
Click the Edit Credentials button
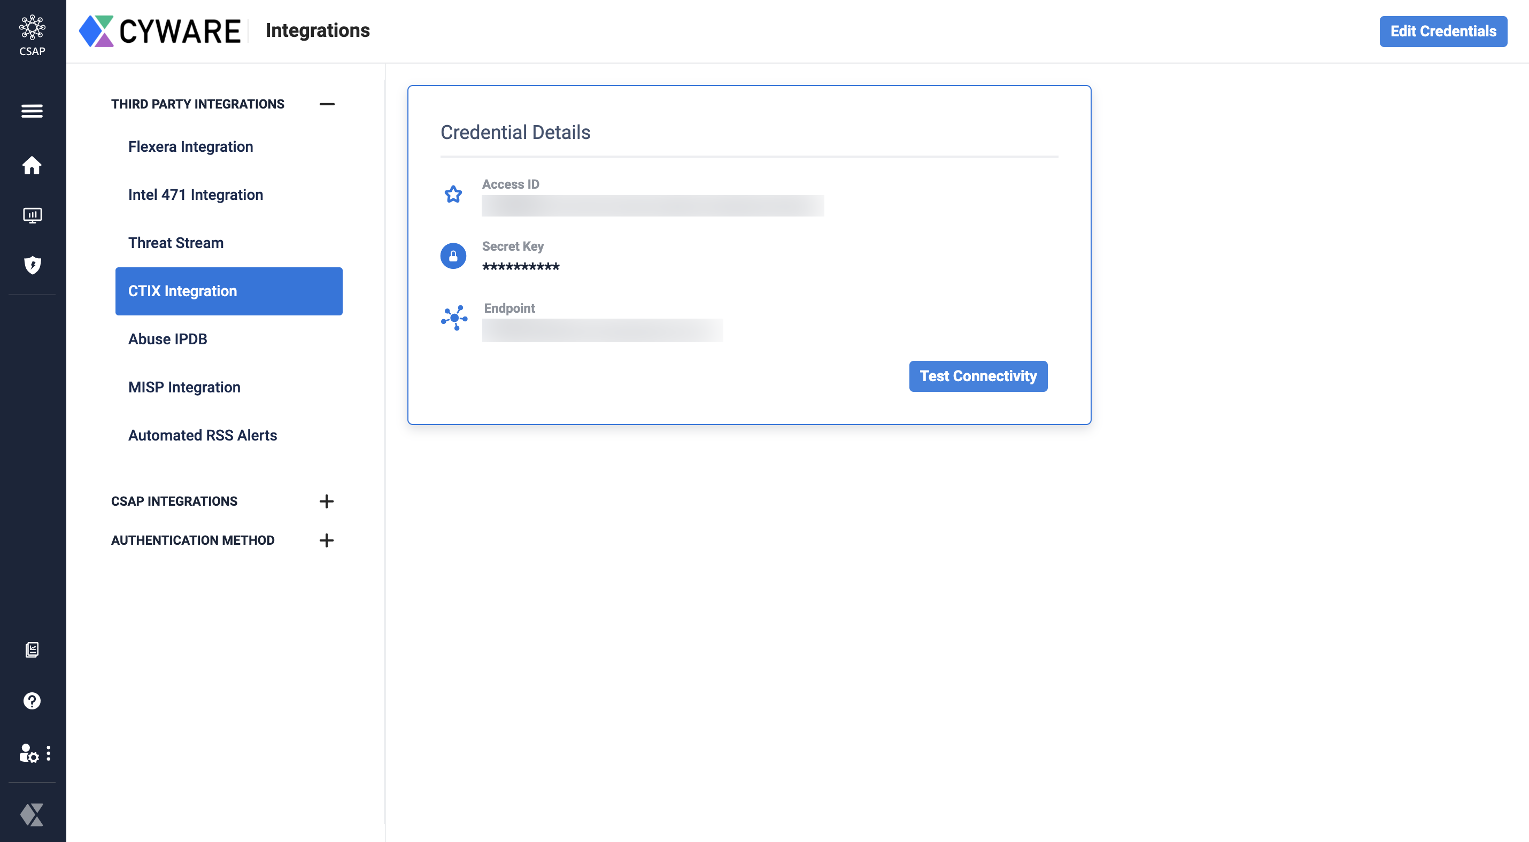coord(1443,32)
